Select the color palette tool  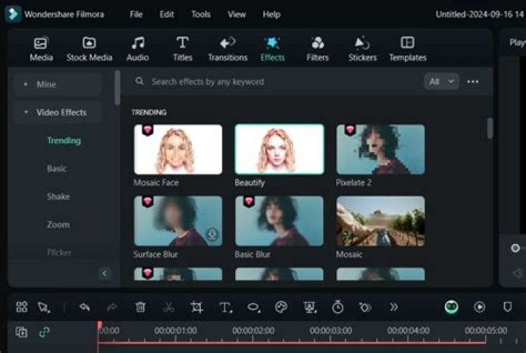[x=281, y=307]
